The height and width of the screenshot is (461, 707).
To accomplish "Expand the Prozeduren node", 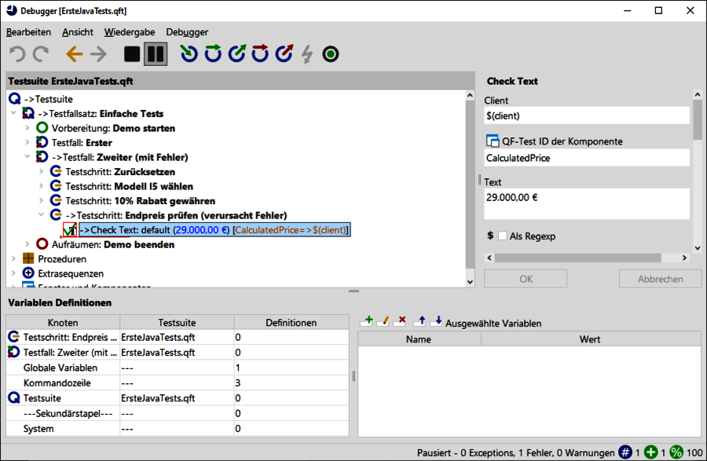I will (x=13, y=258).
